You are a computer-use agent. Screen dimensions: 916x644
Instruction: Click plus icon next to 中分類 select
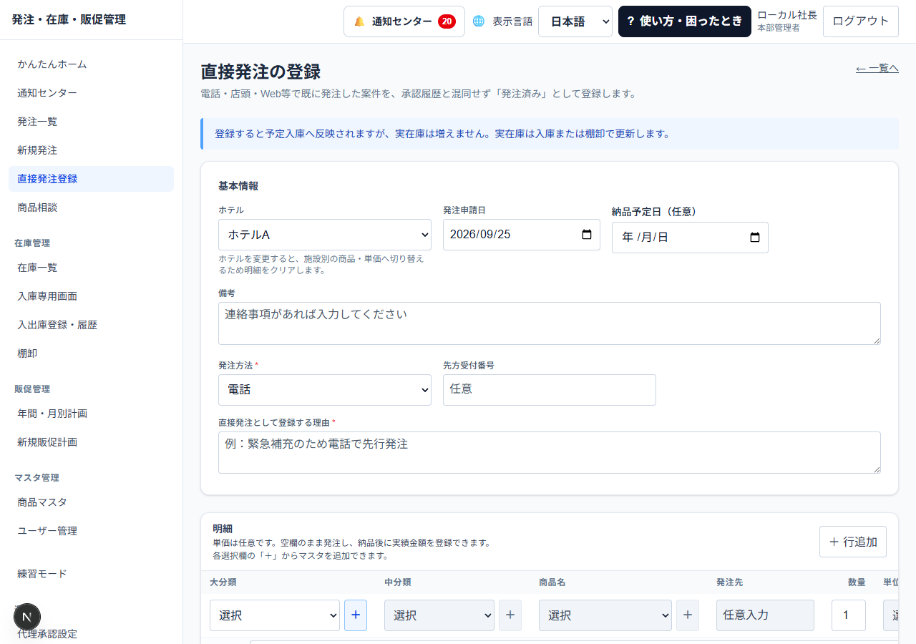[x=510, y=615]
